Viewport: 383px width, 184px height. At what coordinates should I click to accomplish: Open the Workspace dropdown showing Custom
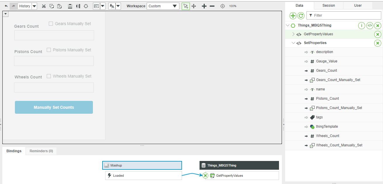coord(163,6)
